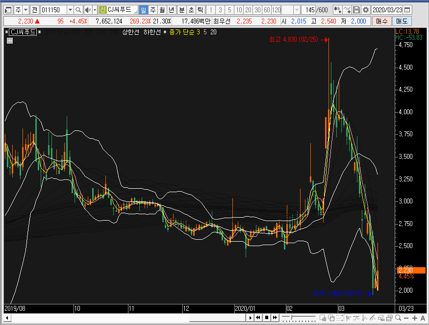Viewport: 429px width, 325px height.
Task: Click the trendline drawing tool icon
Action: (373, 318)
